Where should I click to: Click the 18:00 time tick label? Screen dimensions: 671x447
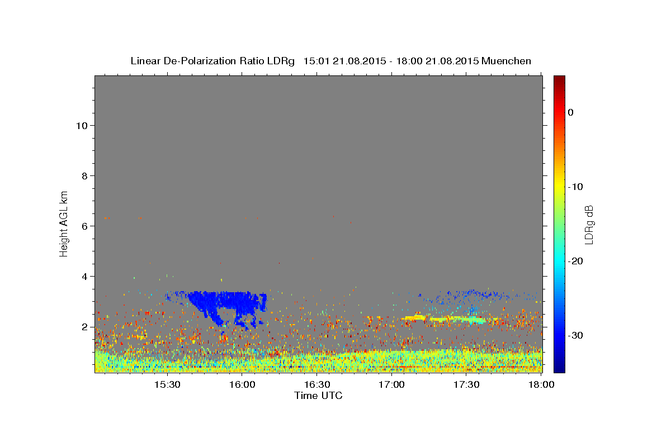[541, 384]
